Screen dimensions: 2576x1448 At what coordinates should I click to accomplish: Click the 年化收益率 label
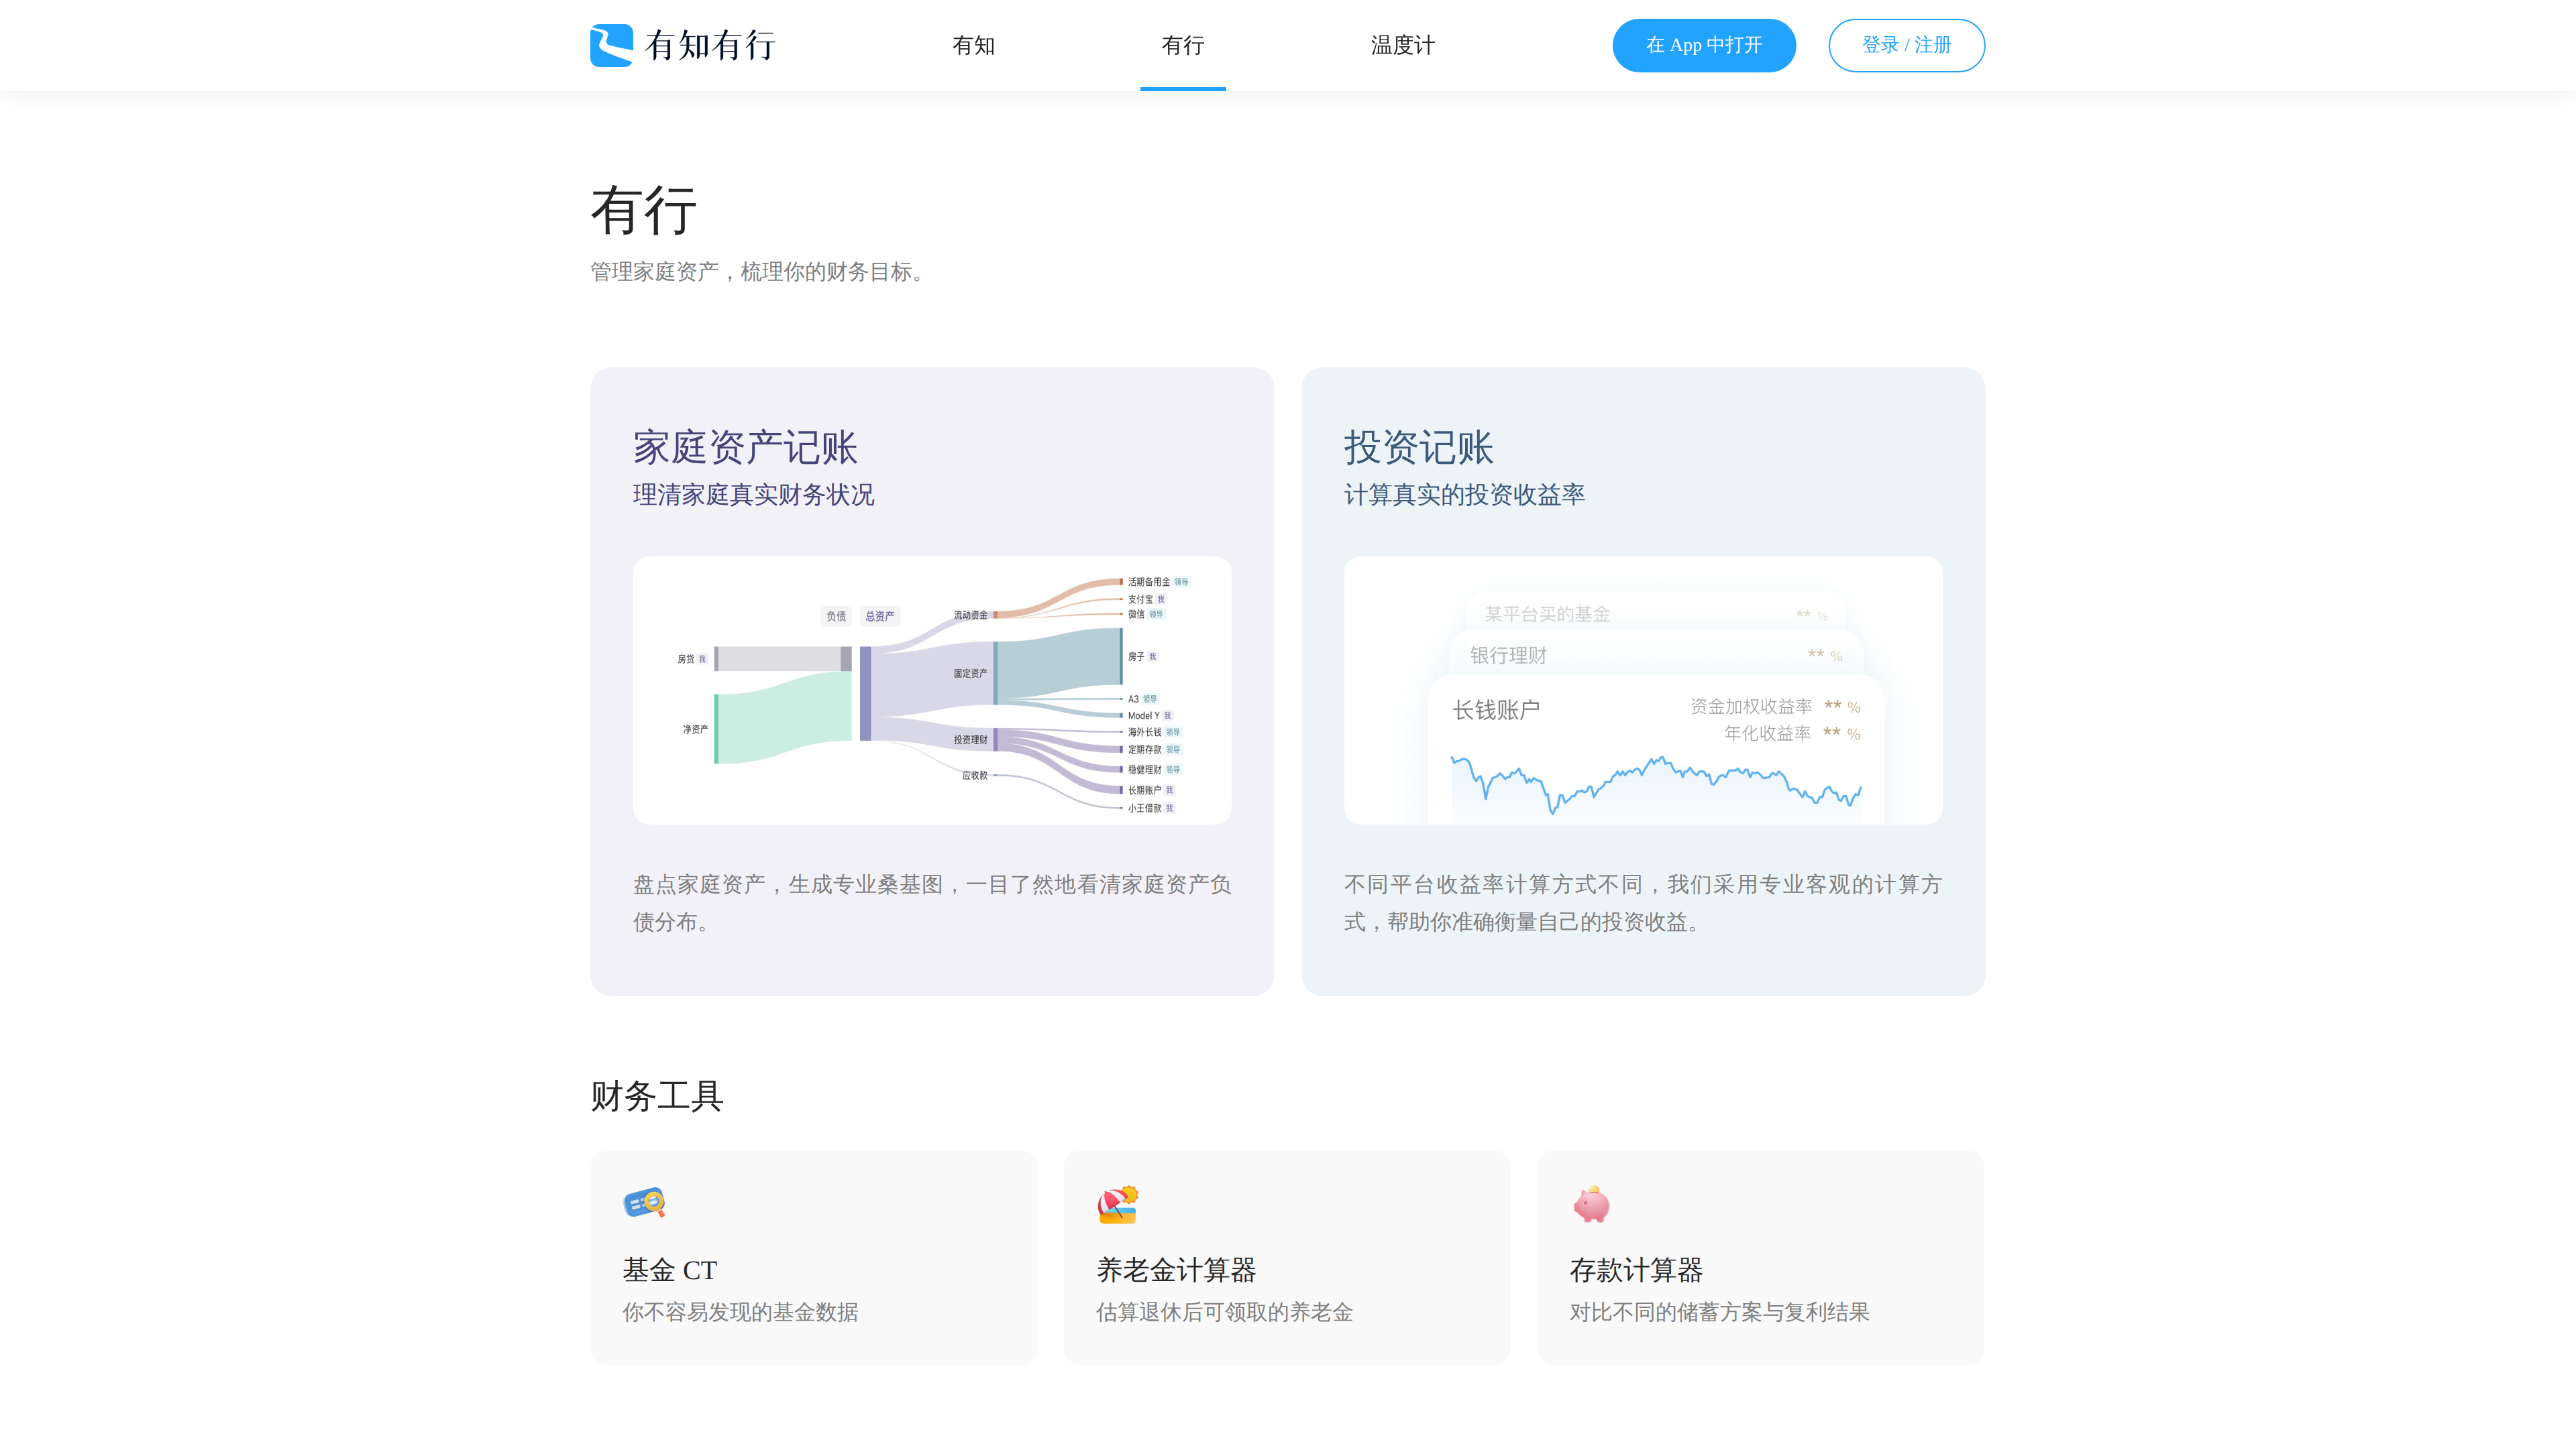1767,733
